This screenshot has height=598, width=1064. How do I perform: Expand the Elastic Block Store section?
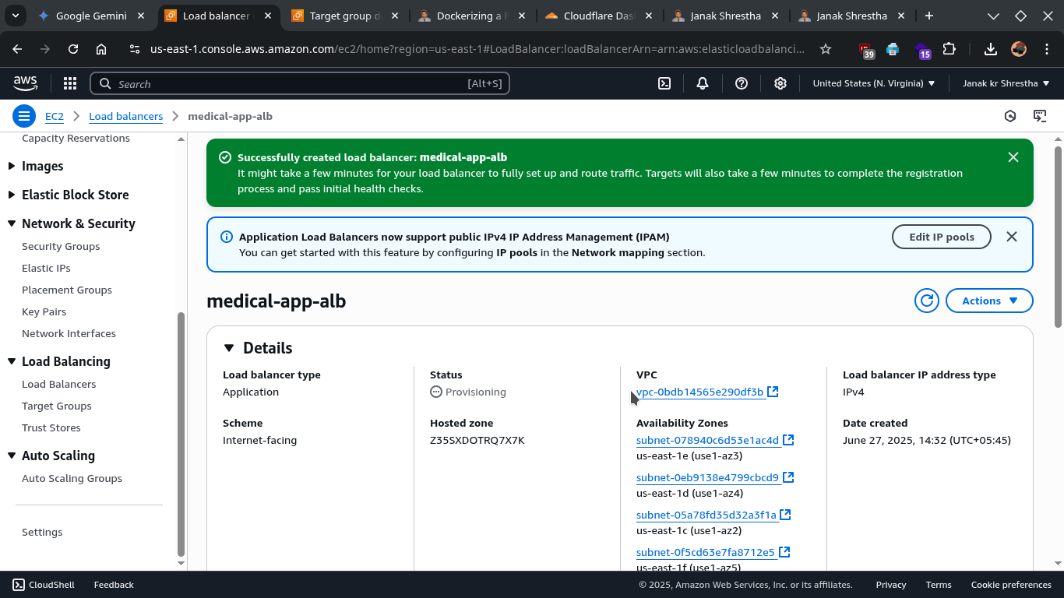12,195
